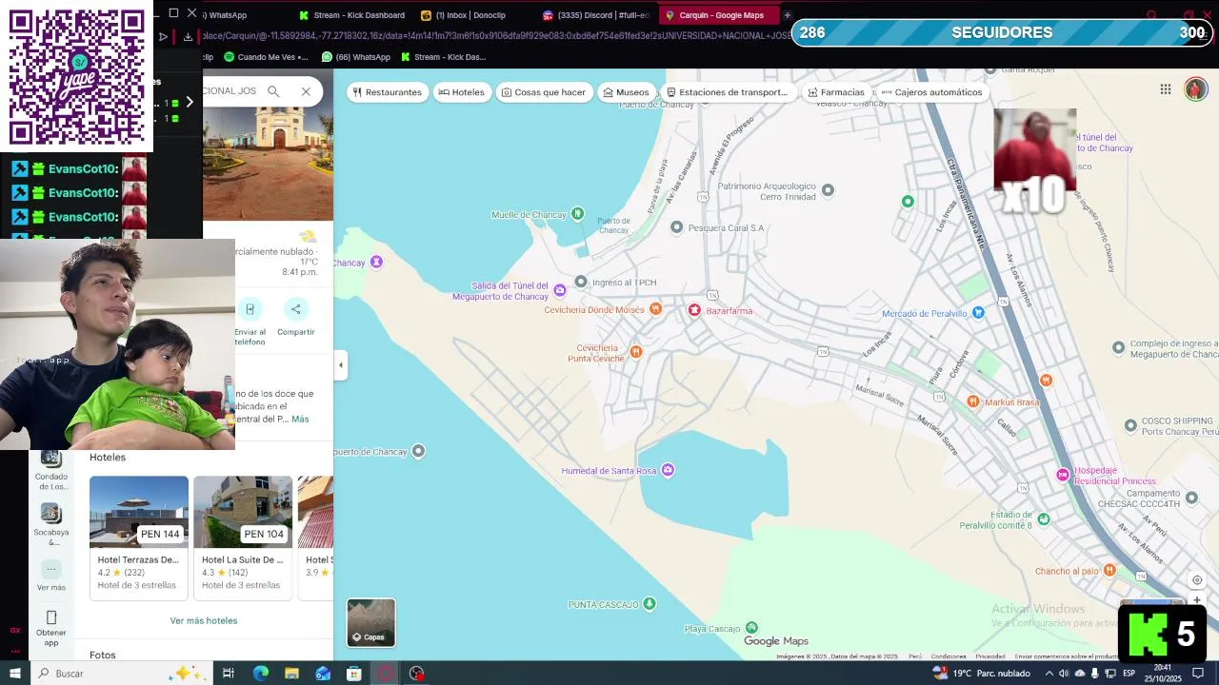The height and width of the screenshot is (685, 1219).
Task: Show hidden system tray icons
Action: click(1049, 673)
